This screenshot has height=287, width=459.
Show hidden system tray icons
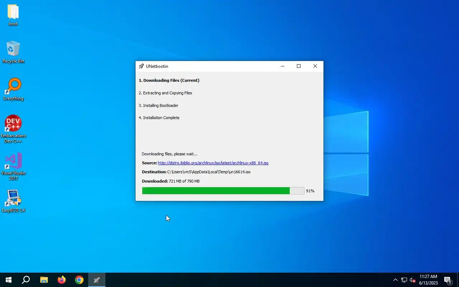(x=395, y=280)
